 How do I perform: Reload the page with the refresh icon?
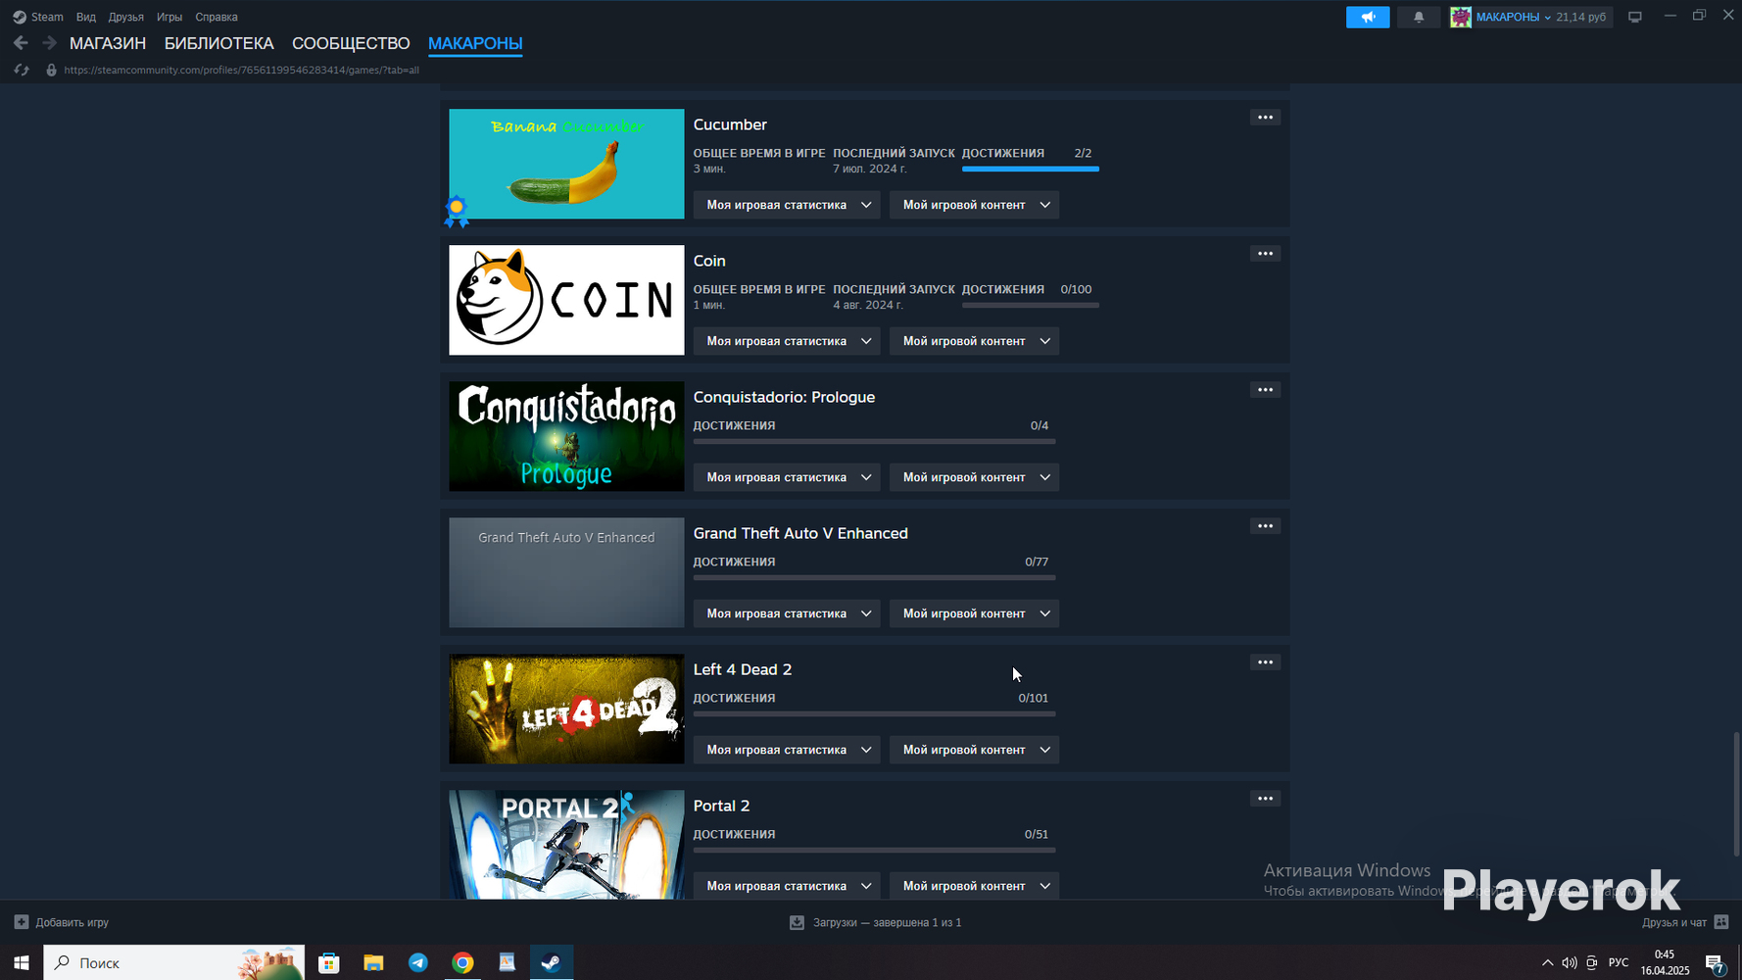[x=22, y=71]
